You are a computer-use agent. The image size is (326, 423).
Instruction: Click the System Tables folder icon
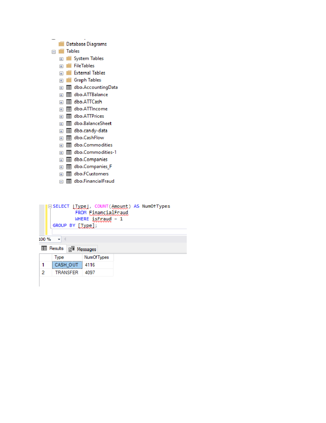click(x=69, y=59)
